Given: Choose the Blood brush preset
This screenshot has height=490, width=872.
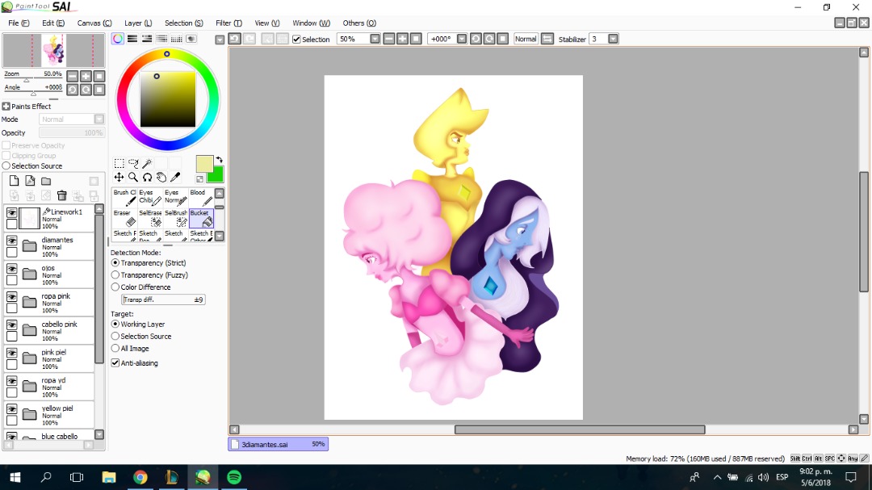Looking at the screenshot, I should (x=201, y=198).
